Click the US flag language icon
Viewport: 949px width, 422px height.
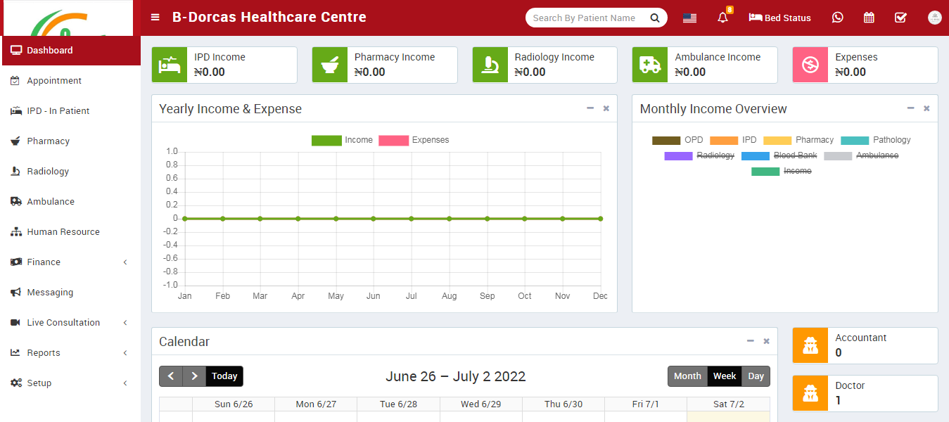[689, 18]
